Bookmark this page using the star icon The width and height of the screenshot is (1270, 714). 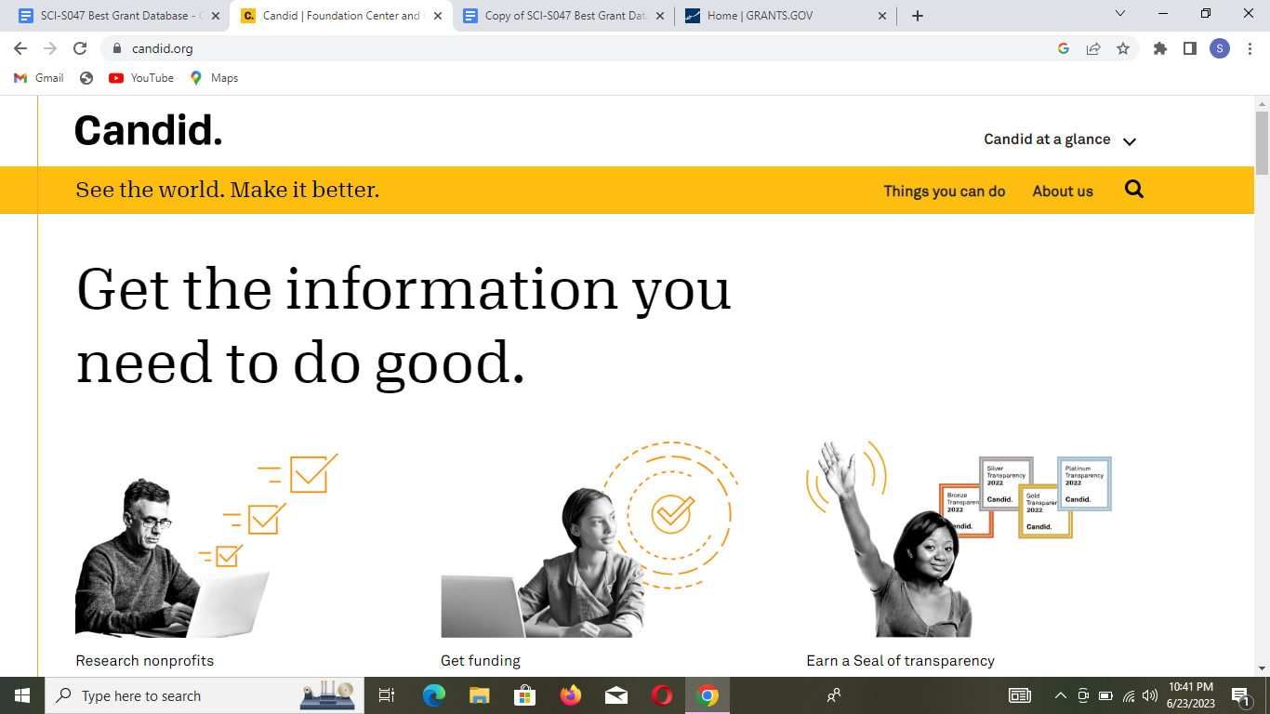tap(1123, 48)
